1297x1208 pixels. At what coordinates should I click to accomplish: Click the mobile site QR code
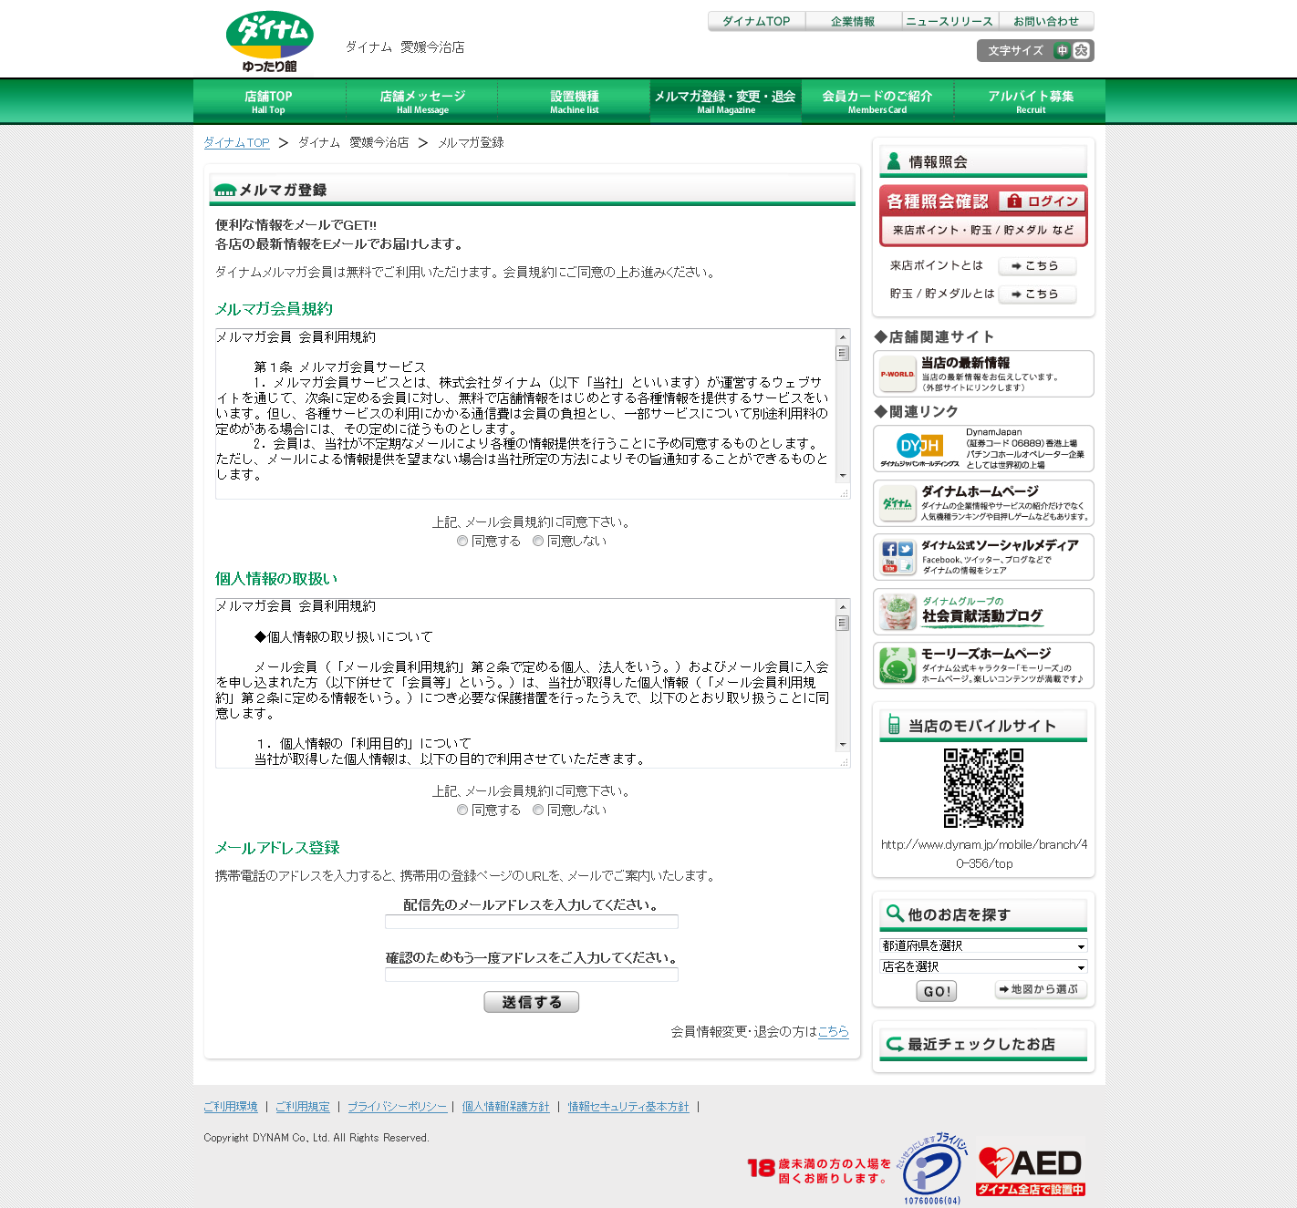[983, 788]
